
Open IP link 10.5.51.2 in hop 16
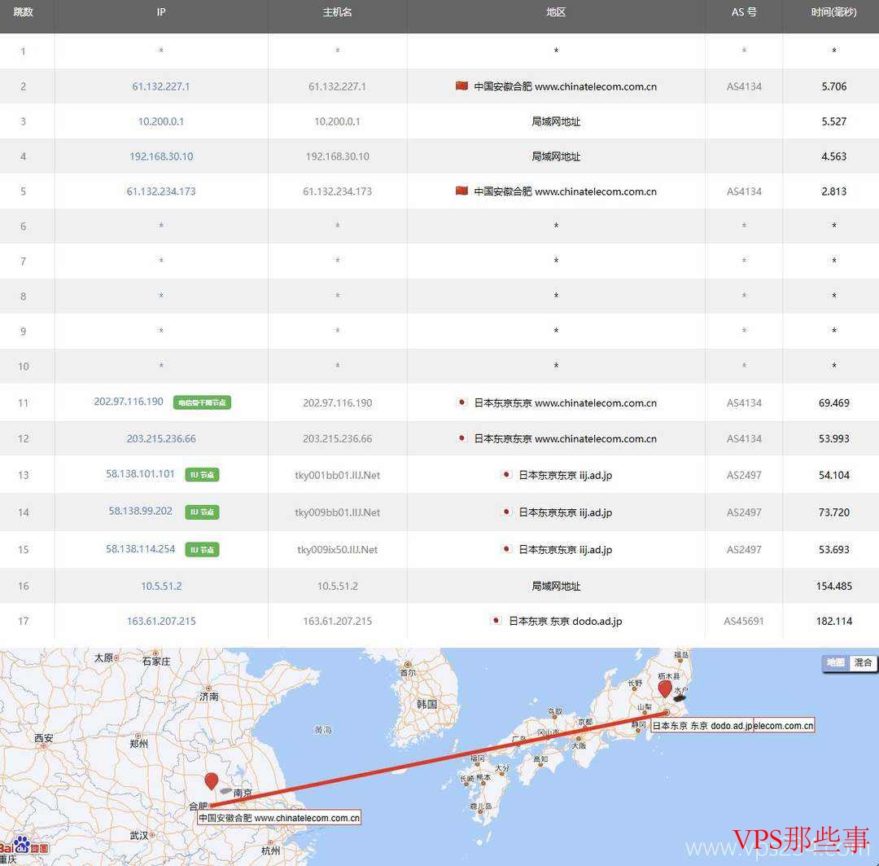[x=161, y=586]
